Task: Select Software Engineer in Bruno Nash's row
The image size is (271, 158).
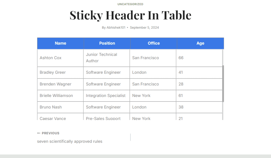Action: pyautogui.click(x=107, y=107)
